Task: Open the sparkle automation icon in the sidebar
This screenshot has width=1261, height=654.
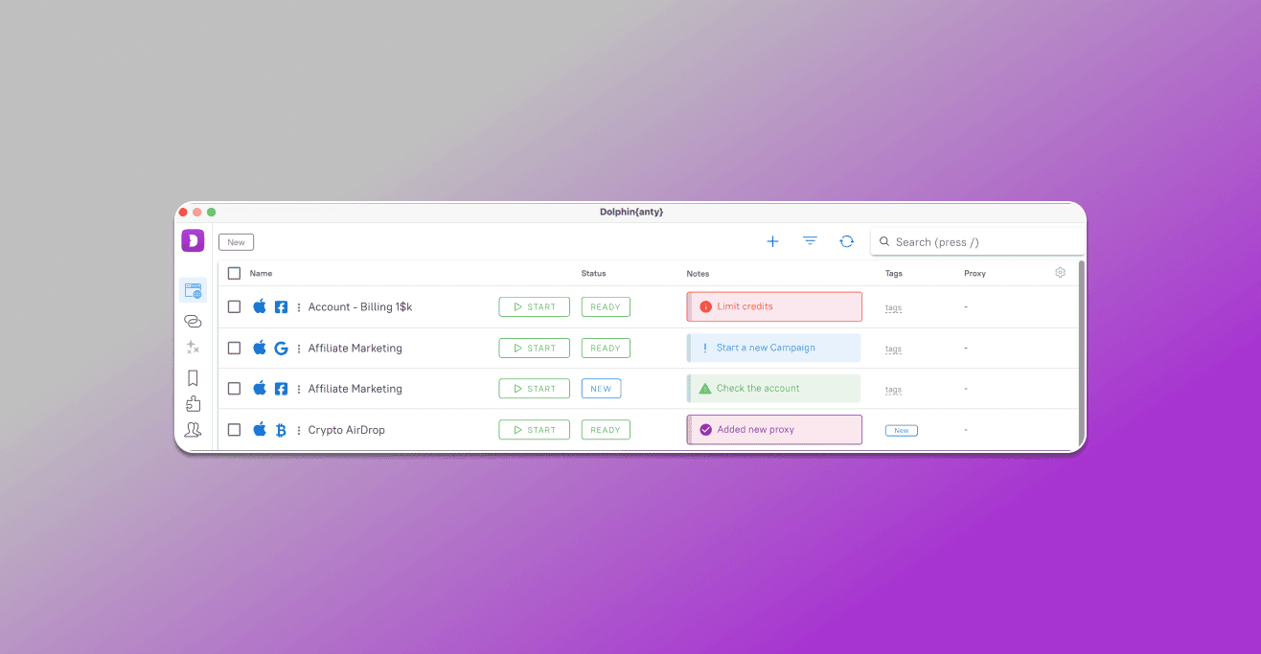Action: [193, 348]
